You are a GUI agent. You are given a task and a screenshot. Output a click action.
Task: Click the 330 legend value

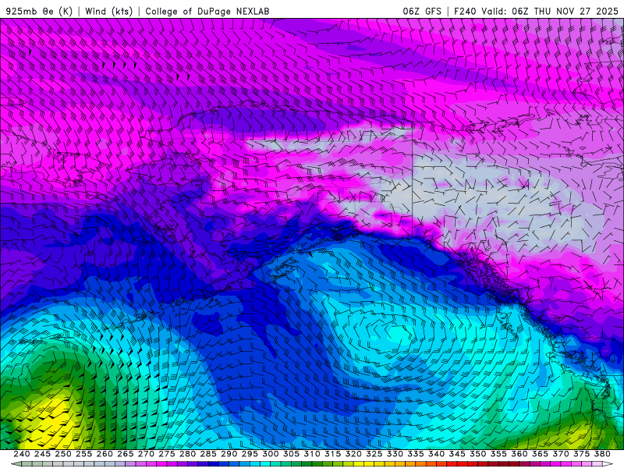395,454
